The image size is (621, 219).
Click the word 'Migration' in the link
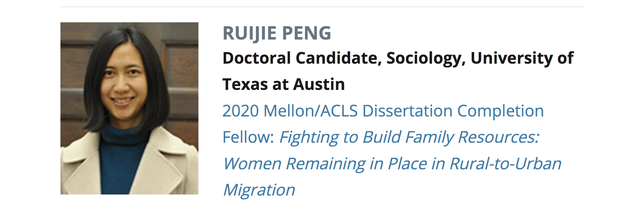[x=259, y=190]
